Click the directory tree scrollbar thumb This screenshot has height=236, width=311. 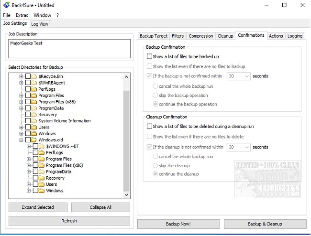click(126, 141)
